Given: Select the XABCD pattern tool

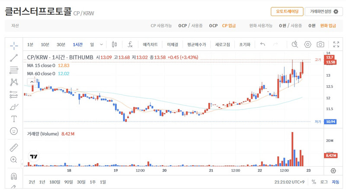Looking at the screenshot, I should (14, 82).
